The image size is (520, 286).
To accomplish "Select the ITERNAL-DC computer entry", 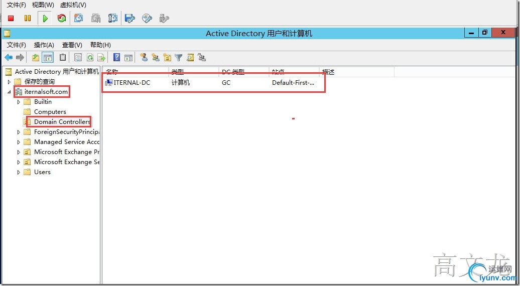I will [132, 82].
